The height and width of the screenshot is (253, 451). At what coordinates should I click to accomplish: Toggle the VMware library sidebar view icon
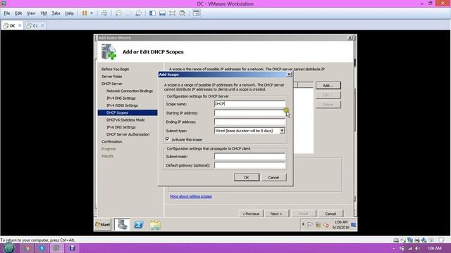tap(152, 13)
